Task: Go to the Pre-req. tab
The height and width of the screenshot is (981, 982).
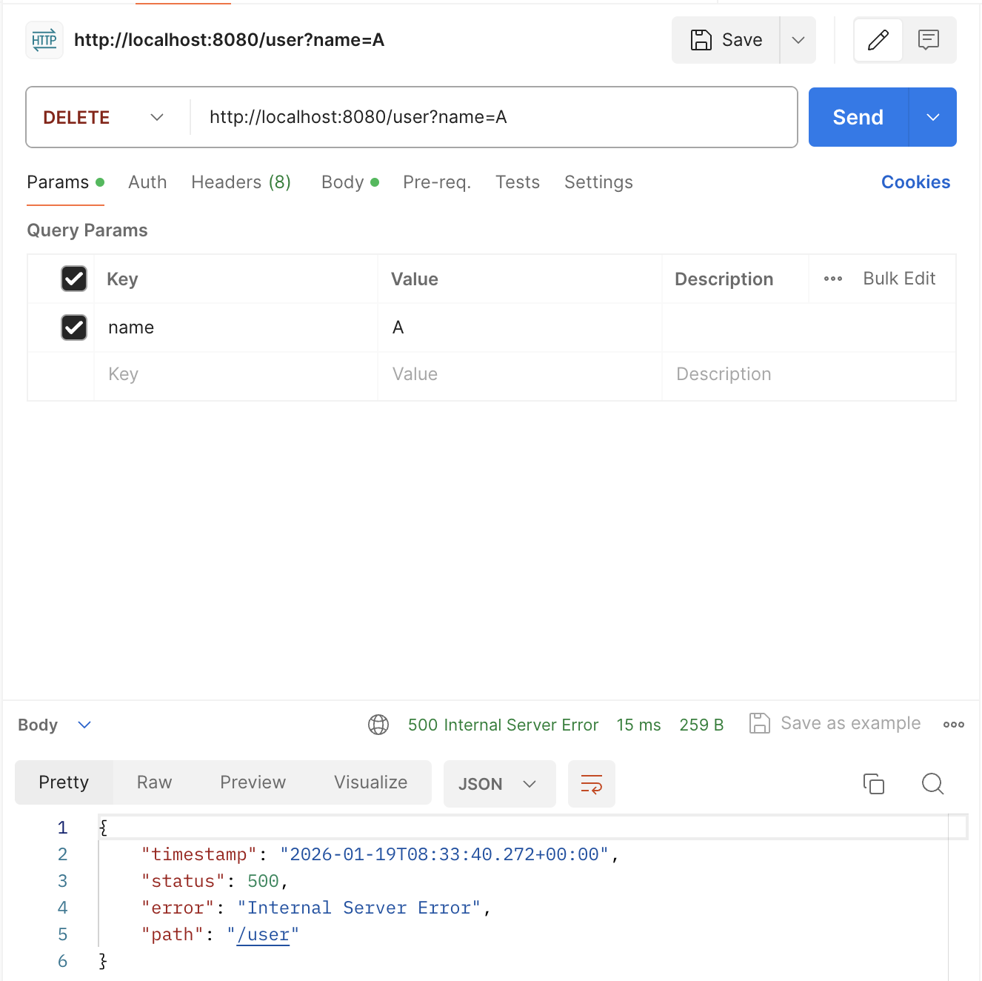Action: coord(437,182)
